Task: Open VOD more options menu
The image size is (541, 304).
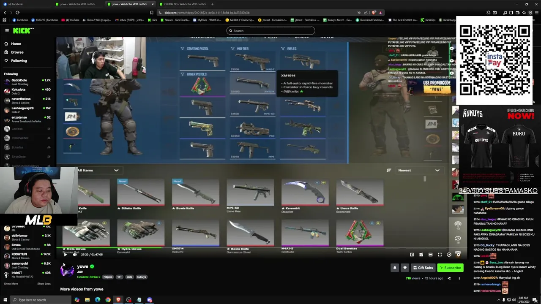Action: pyautogui.click(x=459, y=278)
